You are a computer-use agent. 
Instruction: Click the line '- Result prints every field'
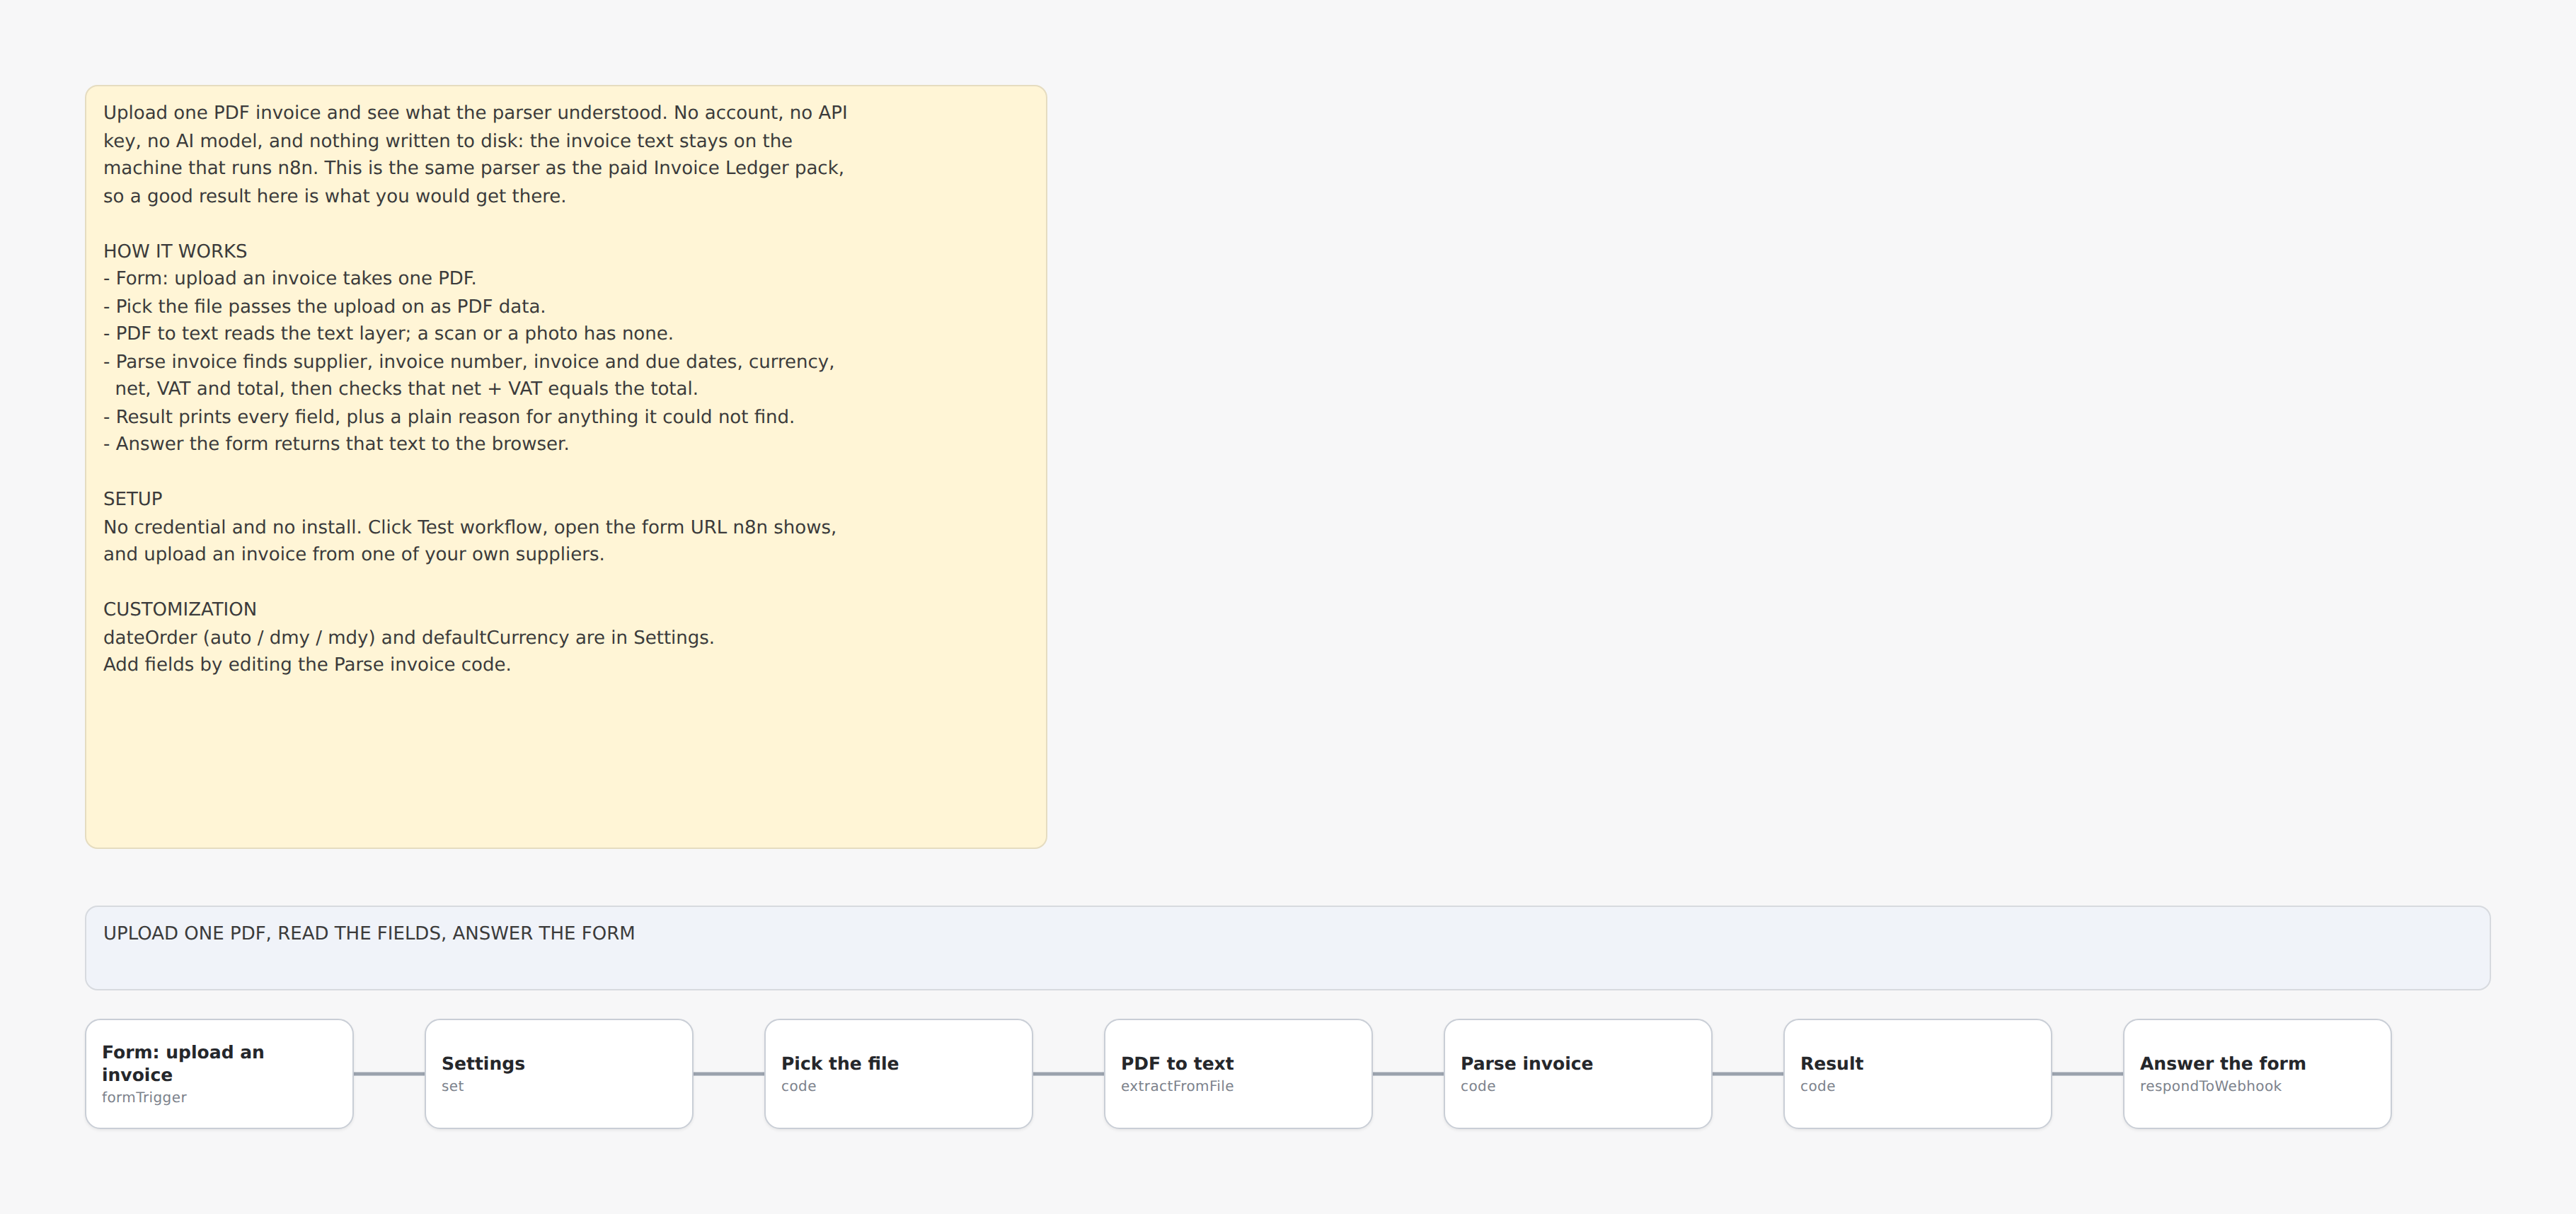pyautogui.click(x=449, y=417)
